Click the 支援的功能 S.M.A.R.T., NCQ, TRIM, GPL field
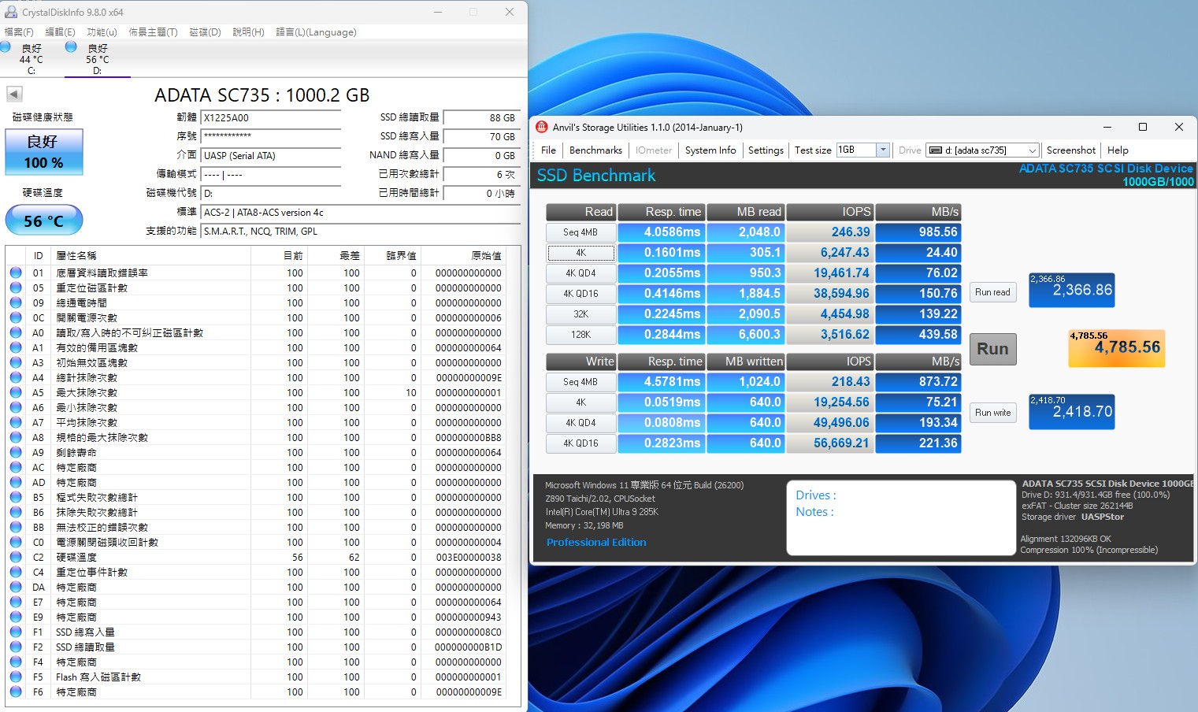 [361, 232]
